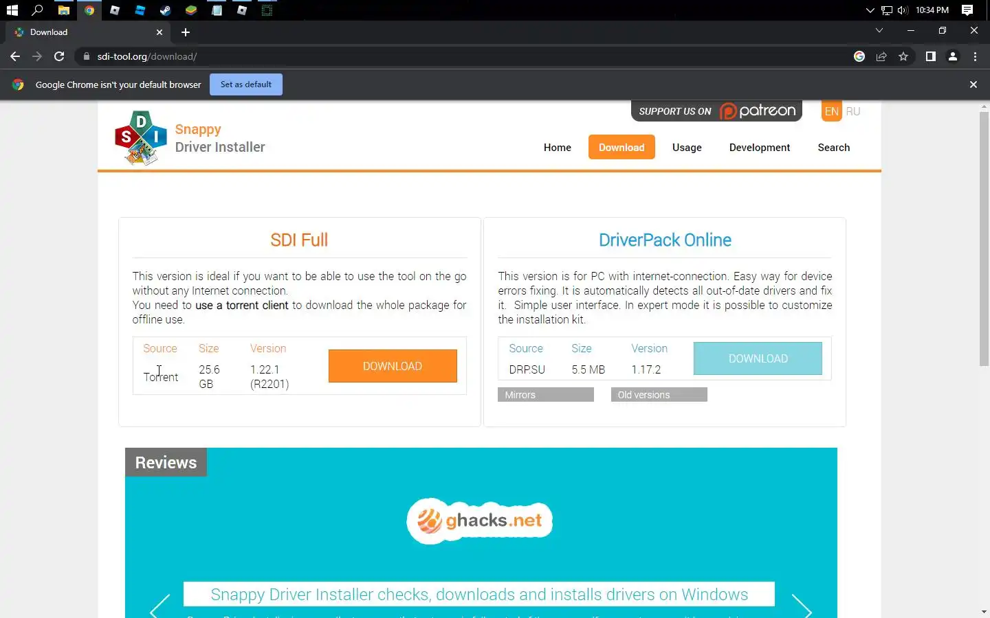Go back to the previous page
Viewport: 990px width, 618px height.
coord(15,56)
